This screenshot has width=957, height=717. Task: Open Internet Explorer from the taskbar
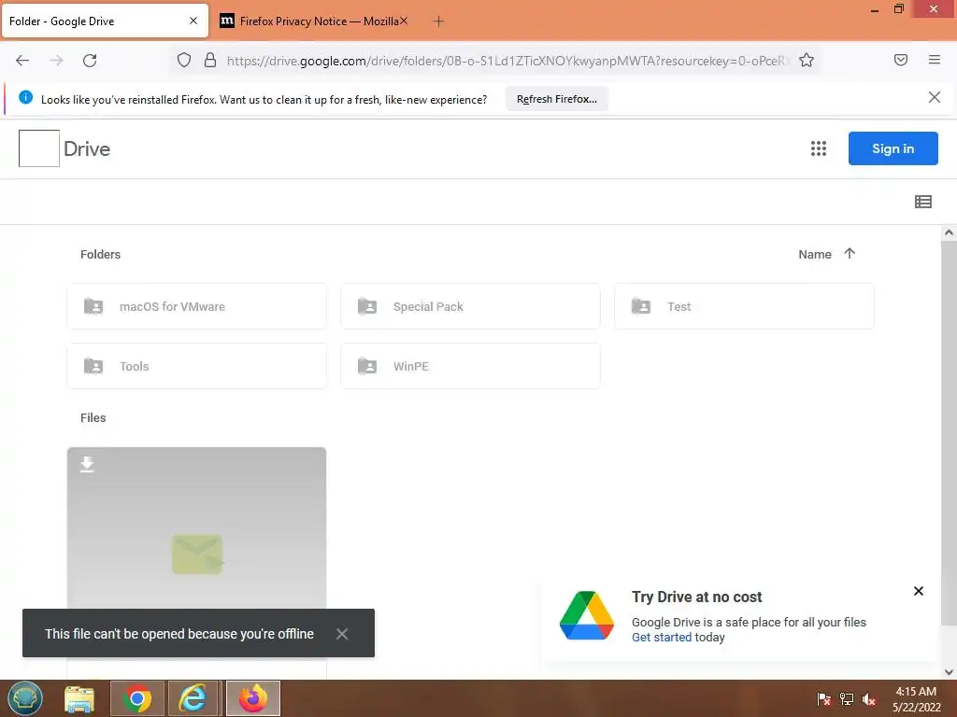(193, 698)
